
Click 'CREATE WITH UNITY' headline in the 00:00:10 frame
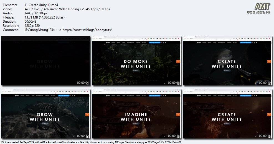227,64
